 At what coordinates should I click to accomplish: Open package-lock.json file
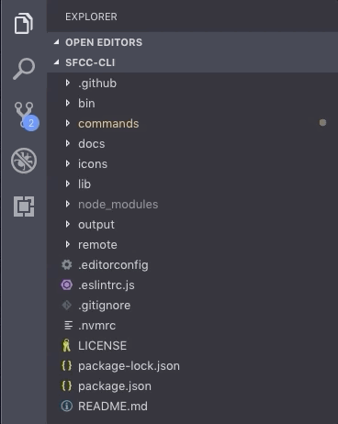[x=129, y=366]
